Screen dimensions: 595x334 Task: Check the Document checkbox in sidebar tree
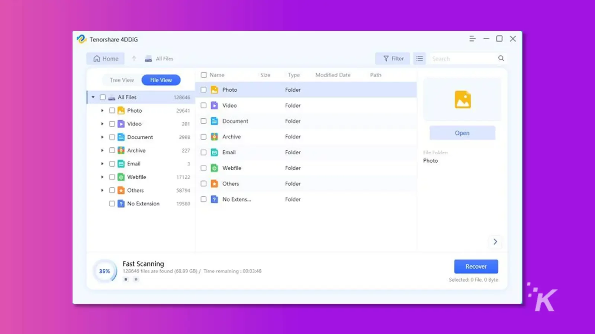112,137
